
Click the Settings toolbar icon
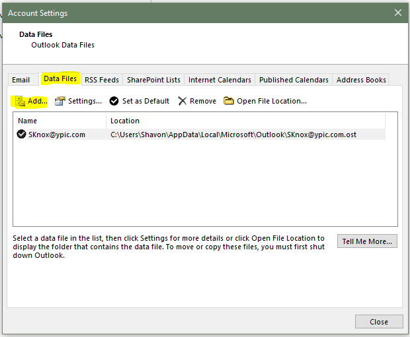[60, 101]
